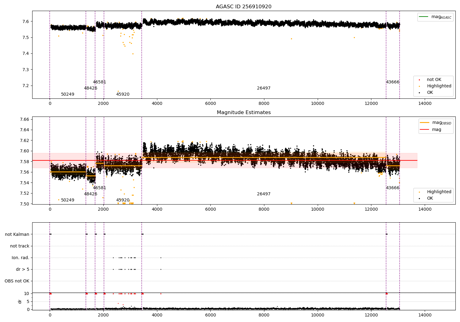Click obsid label 45920 in AGASC plot
The height and width of the screenshot is (322, 460).
click(x=123, y=94)
